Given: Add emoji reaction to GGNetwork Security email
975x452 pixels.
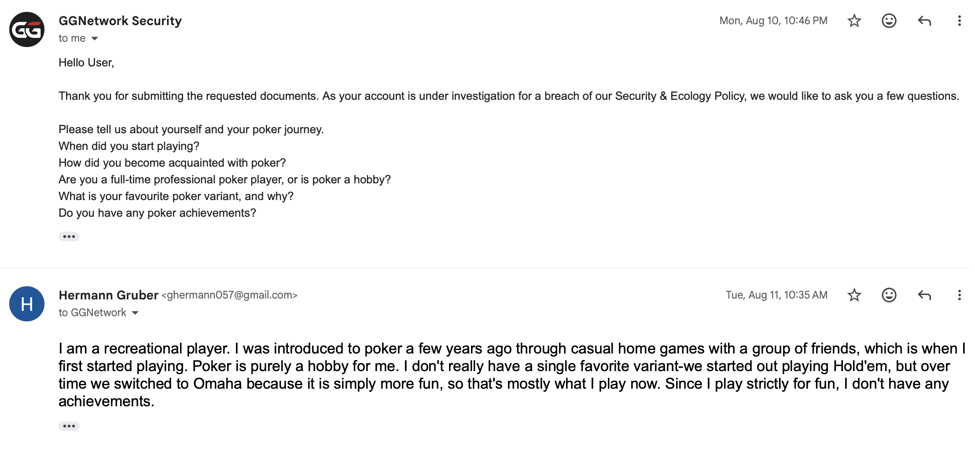Looking at the screenshot, I should (x=889, y=21).
